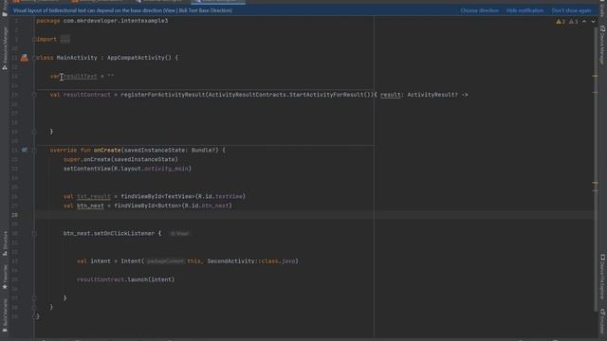The width and height of the screenshot is (607, 341).
Task: Collapse the setOnClickListener block fold marker
Action: (34, 234)
